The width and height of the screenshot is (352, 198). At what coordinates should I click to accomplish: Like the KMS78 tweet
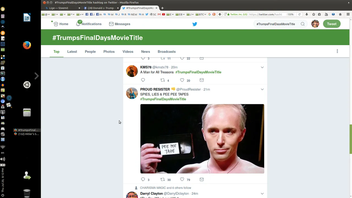click(x=182, y=80)
